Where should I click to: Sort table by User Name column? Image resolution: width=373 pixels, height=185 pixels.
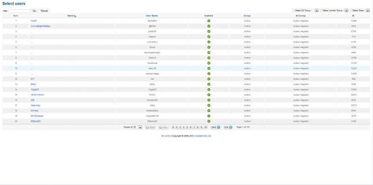coord(152,16)
